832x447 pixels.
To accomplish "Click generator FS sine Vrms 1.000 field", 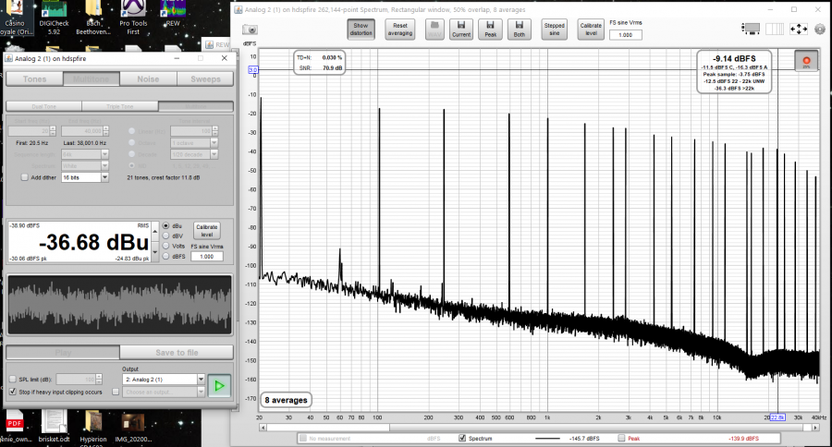I will [x=207, y=256].
